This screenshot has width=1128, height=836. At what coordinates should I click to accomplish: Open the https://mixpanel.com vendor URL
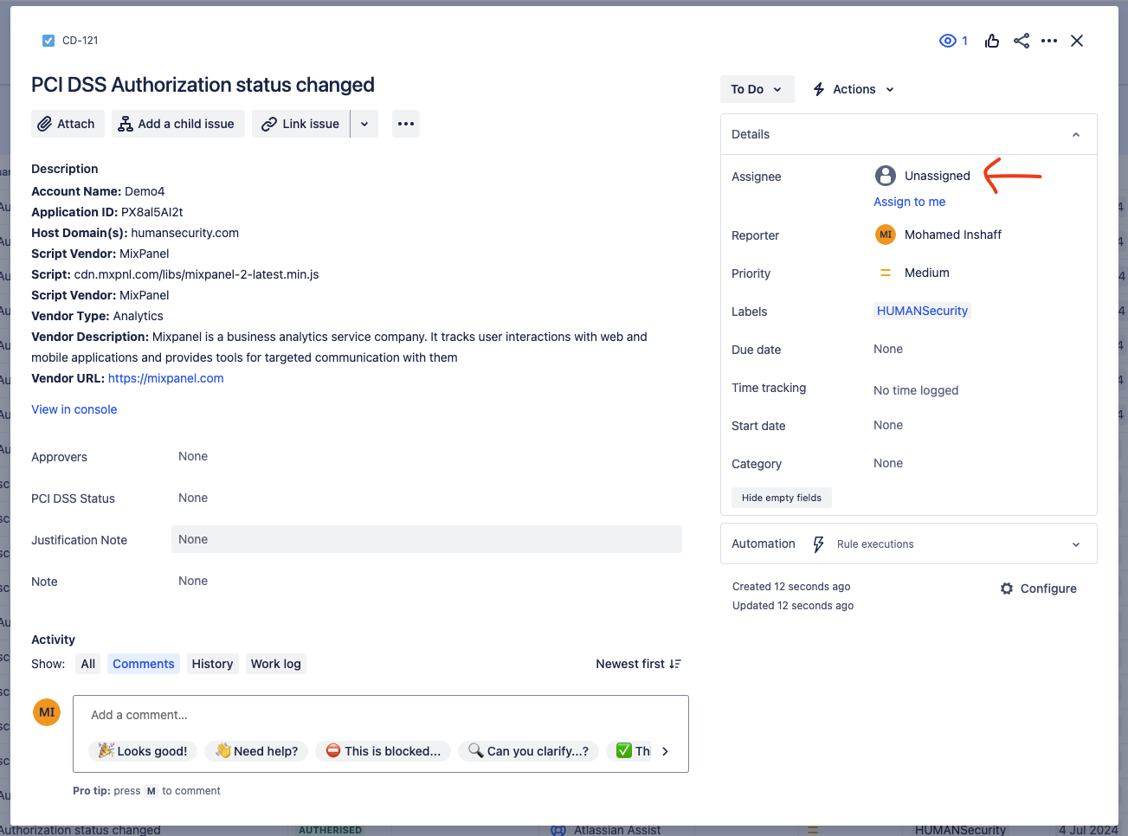(166, 378)
